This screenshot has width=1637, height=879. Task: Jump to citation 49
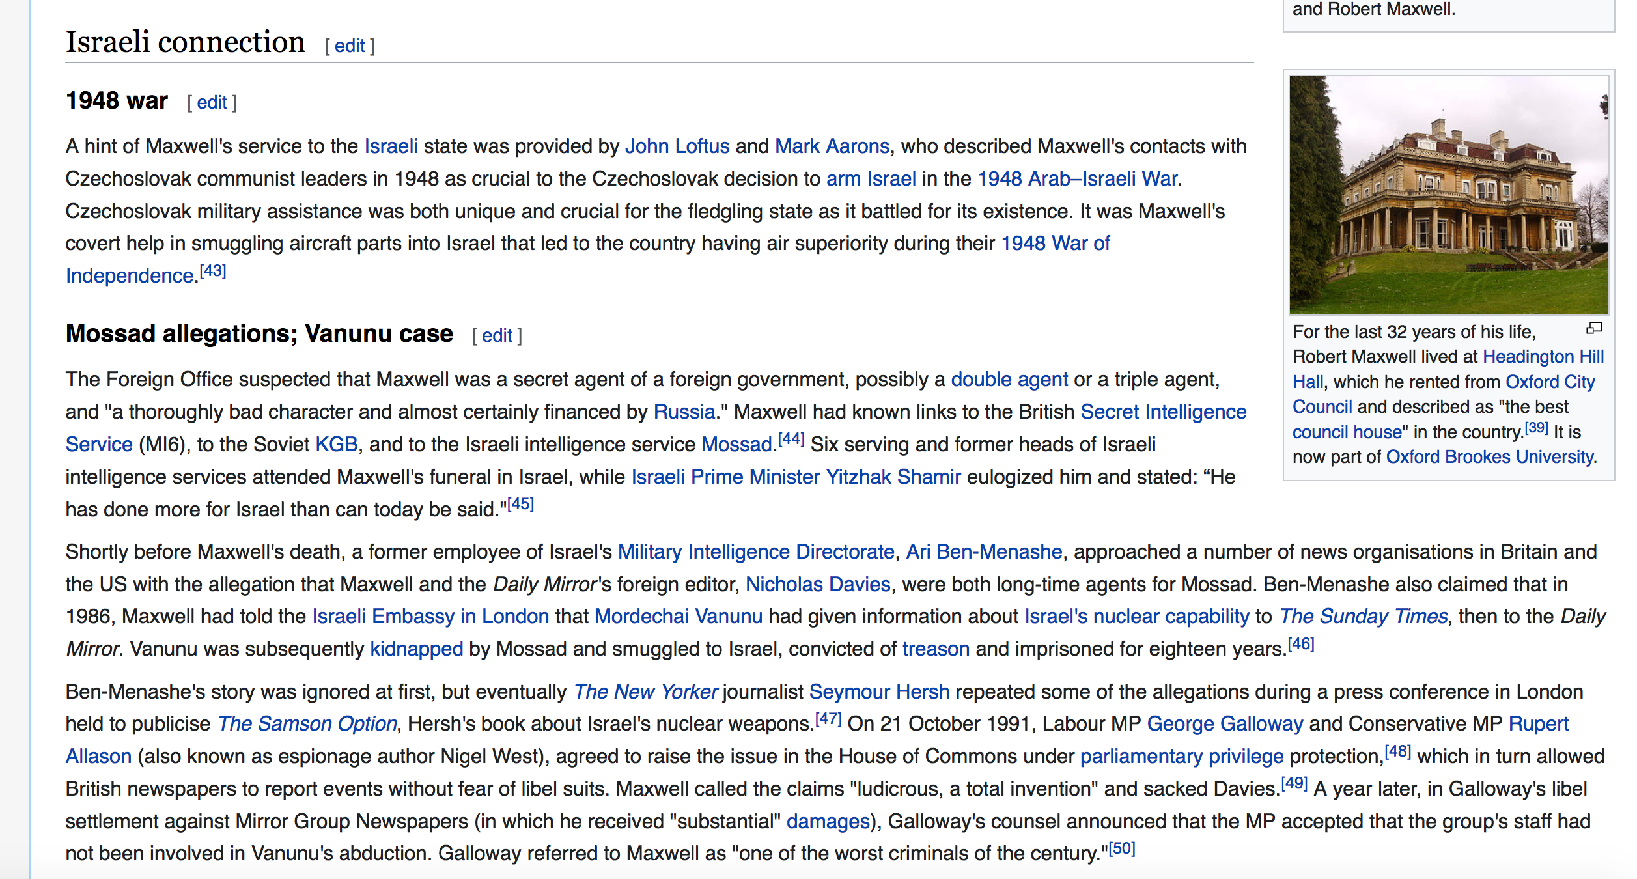pyautogui.click(x=1294, y=783)
